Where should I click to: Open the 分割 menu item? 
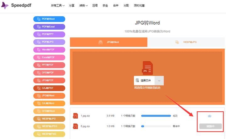point(126,5)
